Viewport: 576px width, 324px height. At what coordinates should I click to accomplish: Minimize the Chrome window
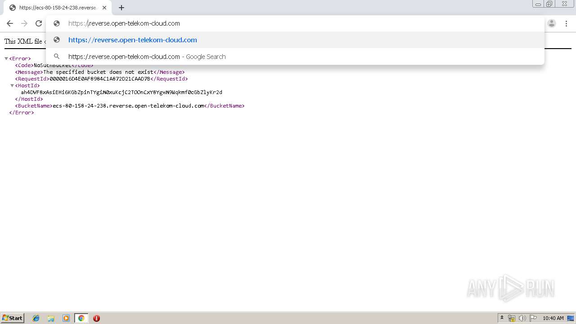(538, 4)
